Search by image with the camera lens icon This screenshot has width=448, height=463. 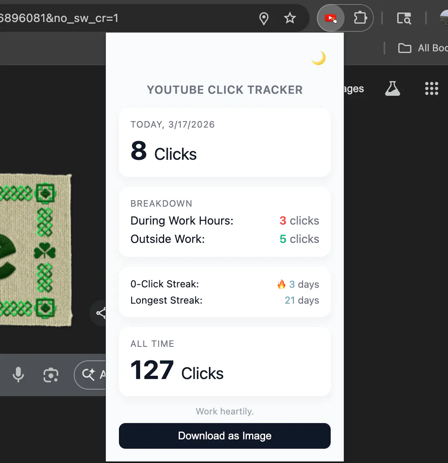point(51,375)
